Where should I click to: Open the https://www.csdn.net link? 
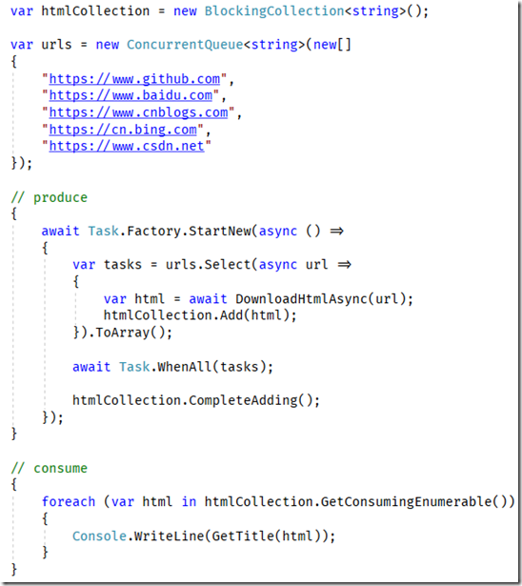127,146
